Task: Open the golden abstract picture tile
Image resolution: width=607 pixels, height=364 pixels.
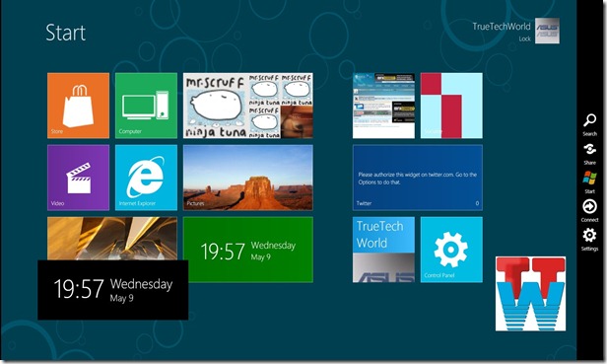Action: [112, 239]
